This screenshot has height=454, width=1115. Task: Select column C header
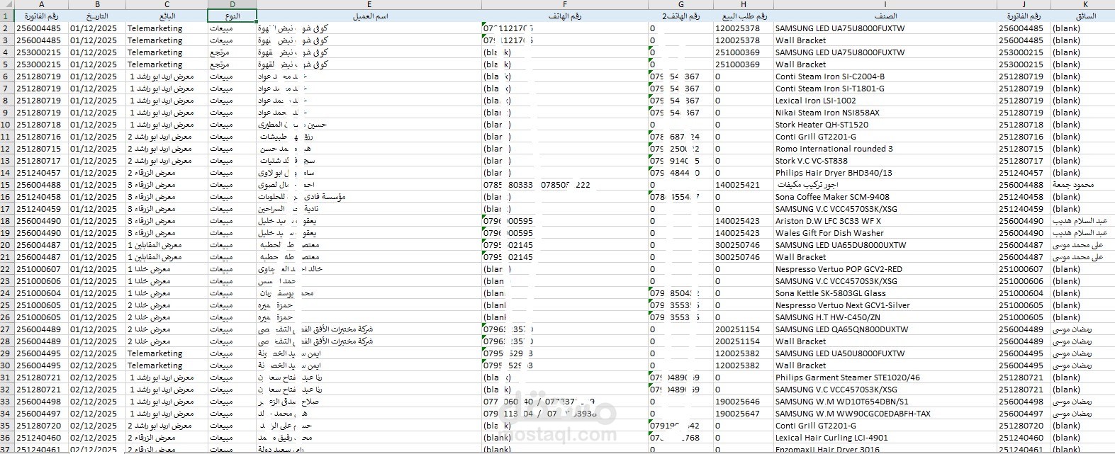[167, 4]
